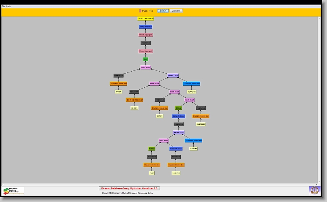327x202 pixels.
Task: Select the yellow SELECT STATEMENT root node
Action: coord(146,19)
